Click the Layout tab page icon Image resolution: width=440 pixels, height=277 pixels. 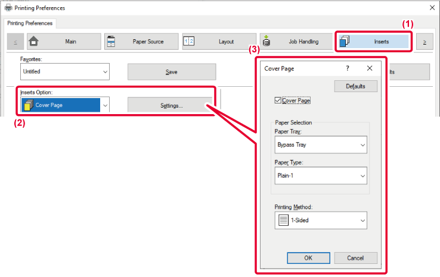point(189,42)
